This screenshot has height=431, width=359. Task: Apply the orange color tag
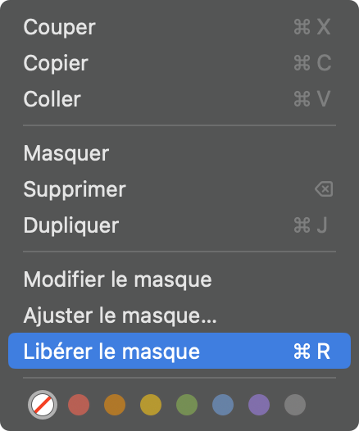click(115, 405)
